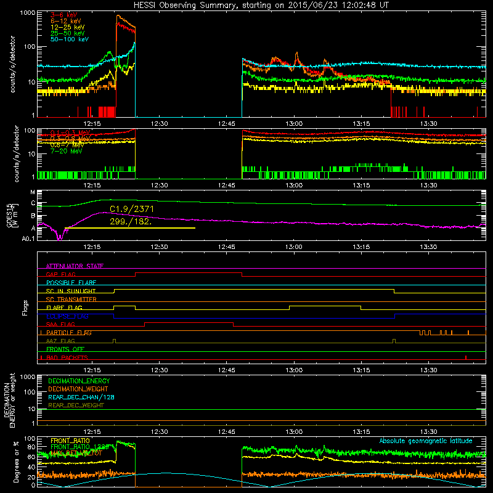Click the DECIMATION ENERGY or weight axis label

point(9,400)
